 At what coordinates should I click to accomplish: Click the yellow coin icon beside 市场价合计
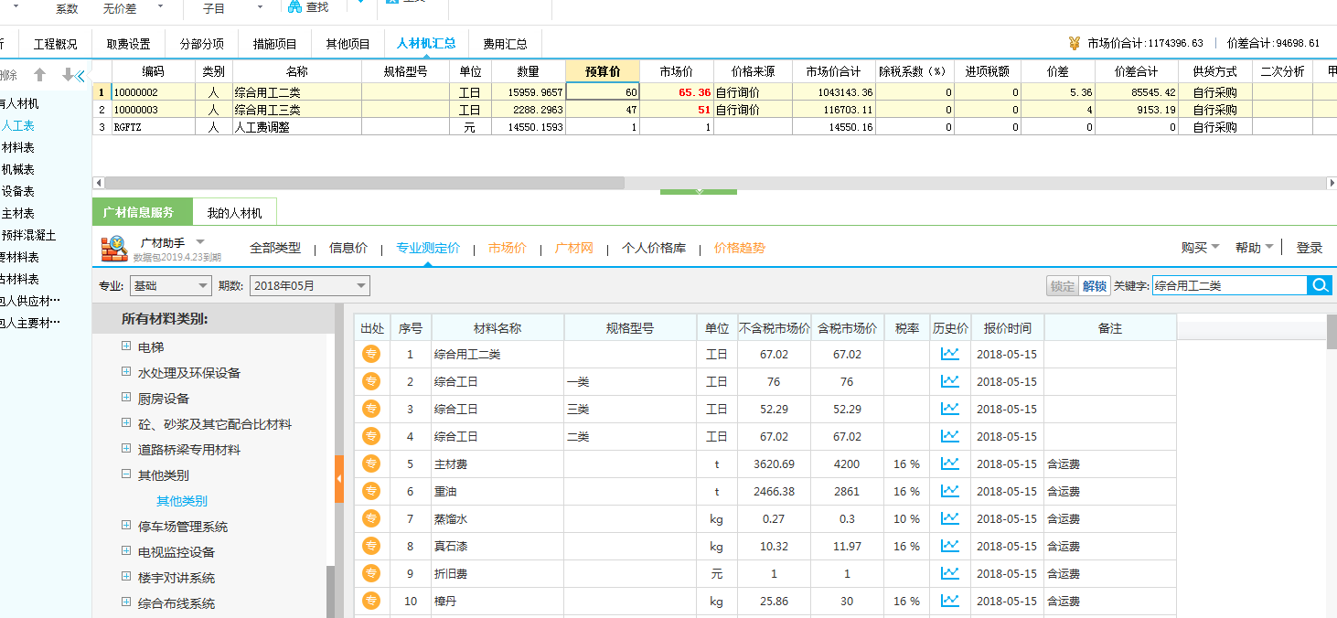[x=1074, y=43]
